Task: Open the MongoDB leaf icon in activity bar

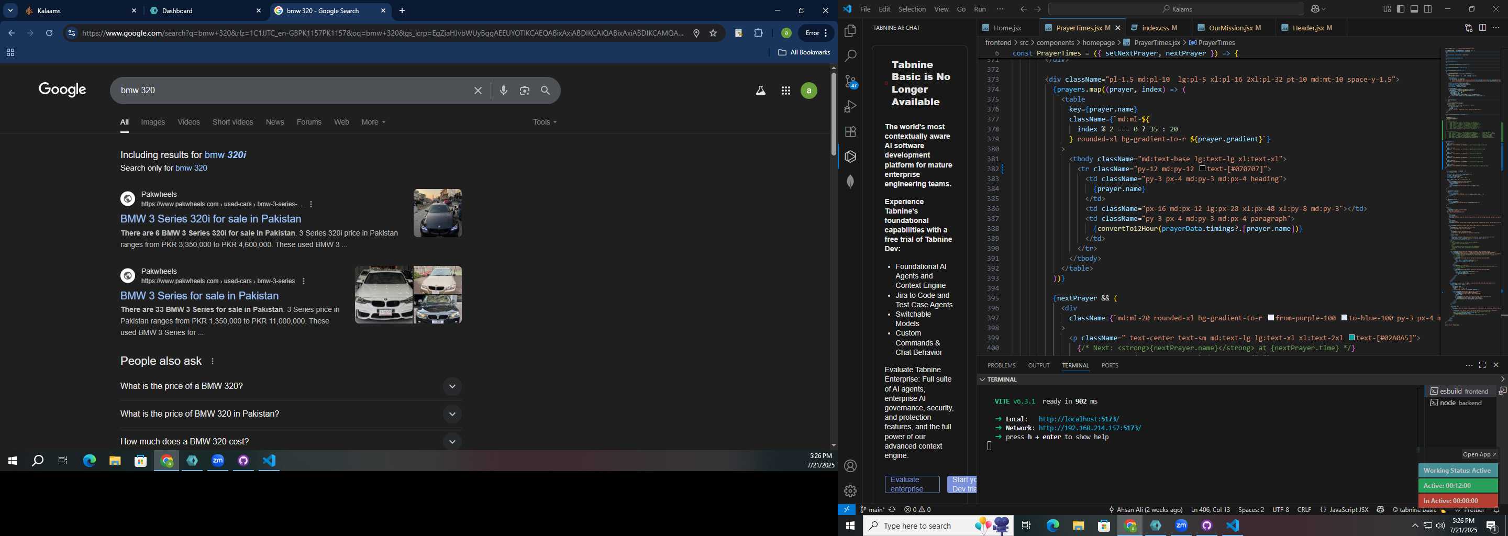Action: tap(850, 182)
